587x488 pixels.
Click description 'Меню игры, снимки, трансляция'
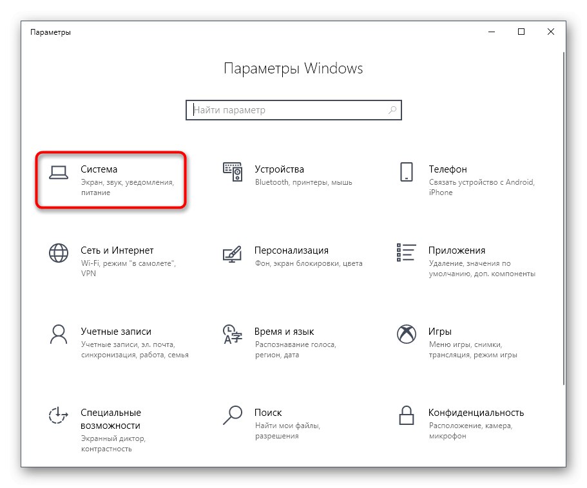[x=473, y=350]
